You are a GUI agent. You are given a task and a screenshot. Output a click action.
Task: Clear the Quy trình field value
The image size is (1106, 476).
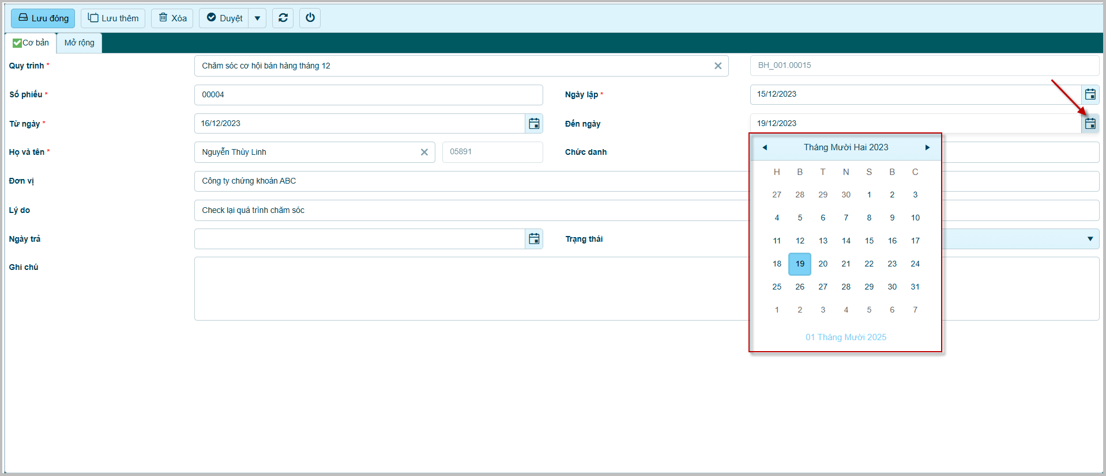pyautogui.click(x=718, y=66)
